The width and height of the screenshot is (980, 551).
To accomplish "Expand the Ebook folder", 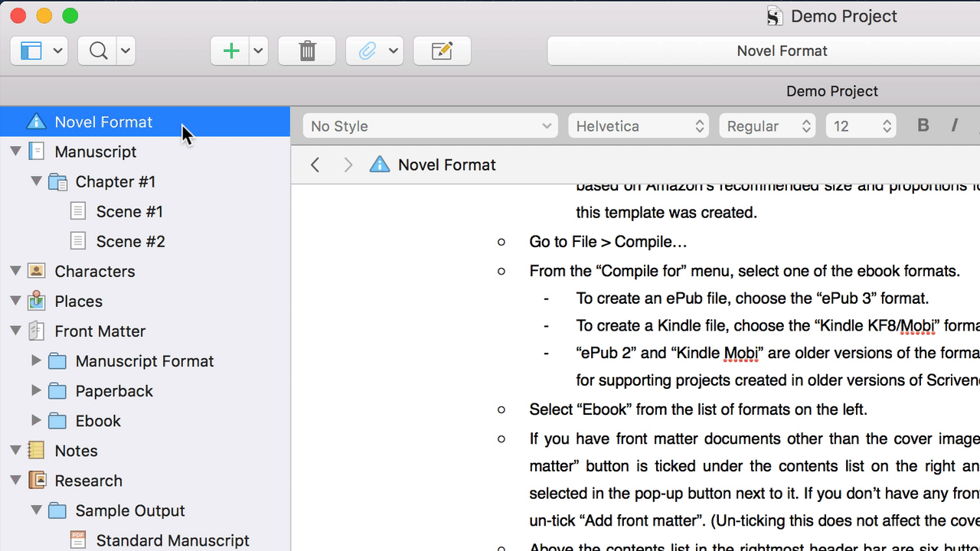I will coord(36,420).
